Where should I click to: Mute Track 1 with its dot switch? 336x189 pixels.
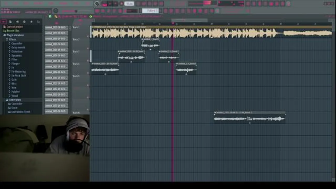pos(88,36)
